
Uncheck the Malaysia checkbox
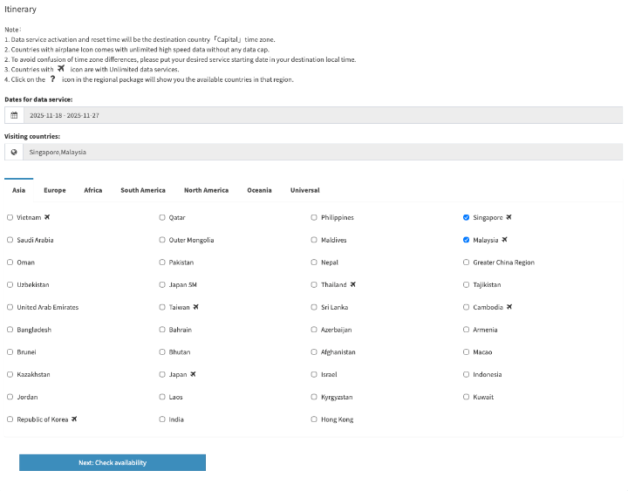point(467,240)
